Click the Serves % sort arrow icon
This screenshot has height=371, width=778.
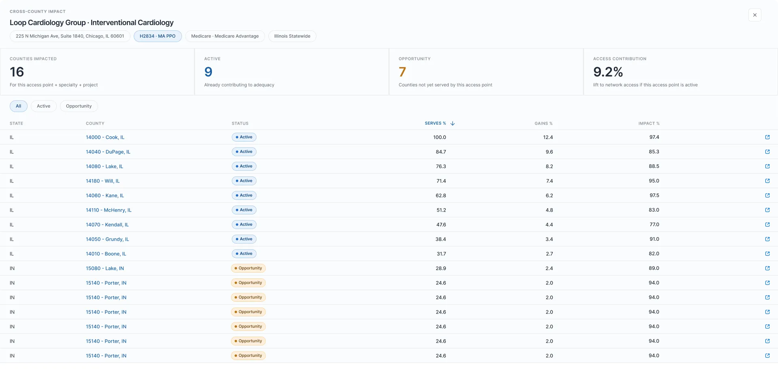pos(453,123)
